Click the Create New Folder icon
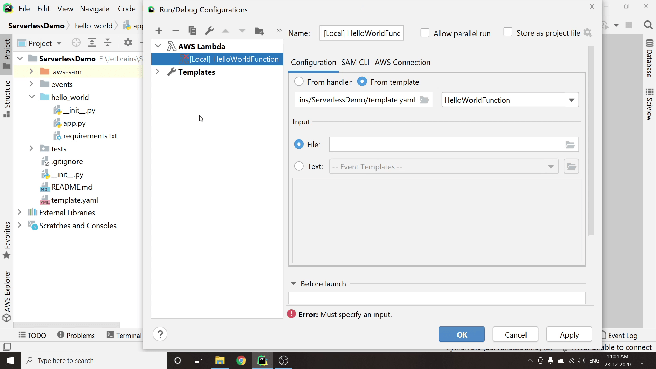The image size is (656, 369). point(259,31)
